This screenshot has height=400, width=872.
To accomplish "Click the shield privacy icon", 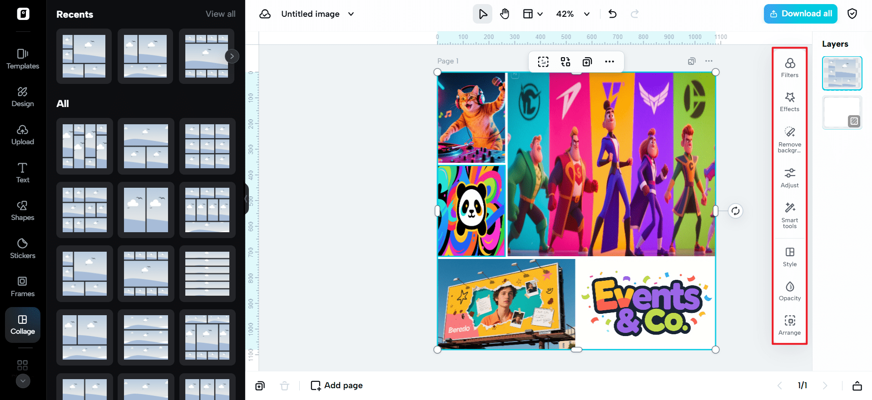I will pos(852,14).
